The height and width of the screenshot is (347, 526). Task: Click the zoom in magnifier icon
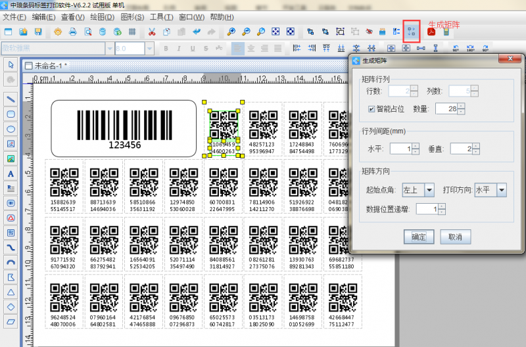pos(231,32)
